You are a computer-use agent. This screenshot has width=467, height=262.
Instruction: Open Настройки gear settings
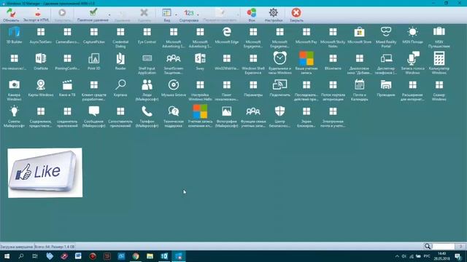coord(274,15)
